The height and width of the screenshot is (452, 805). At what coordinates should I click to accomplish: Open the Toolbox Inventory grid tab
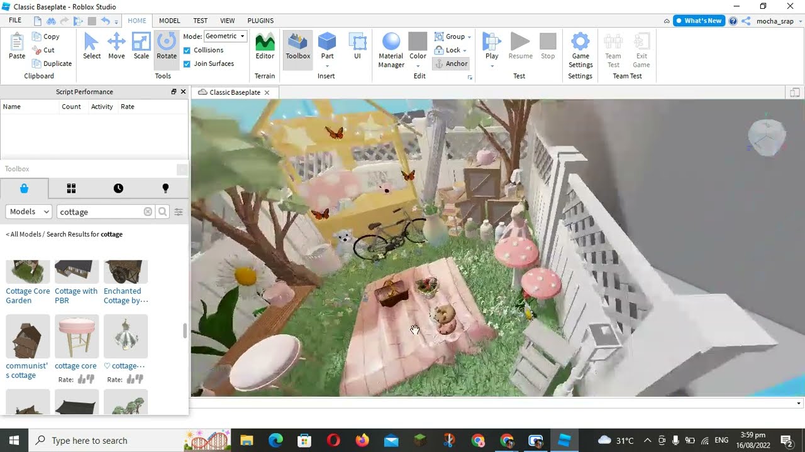point(71,188)
